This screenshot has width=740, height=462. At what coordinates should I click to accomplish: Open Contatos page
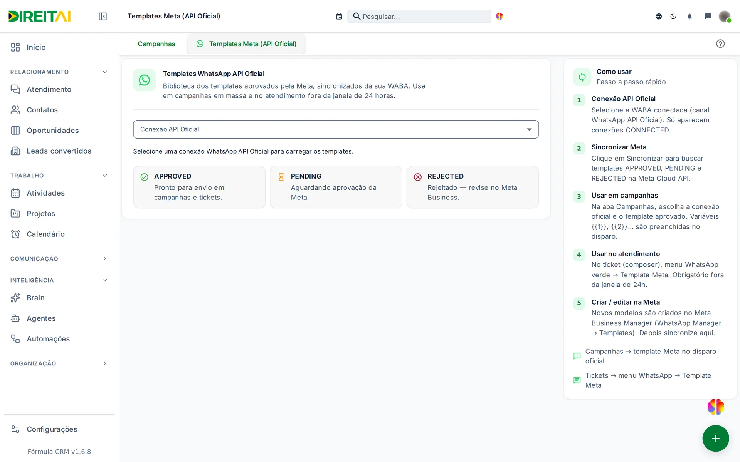click(x=59, y=110)
